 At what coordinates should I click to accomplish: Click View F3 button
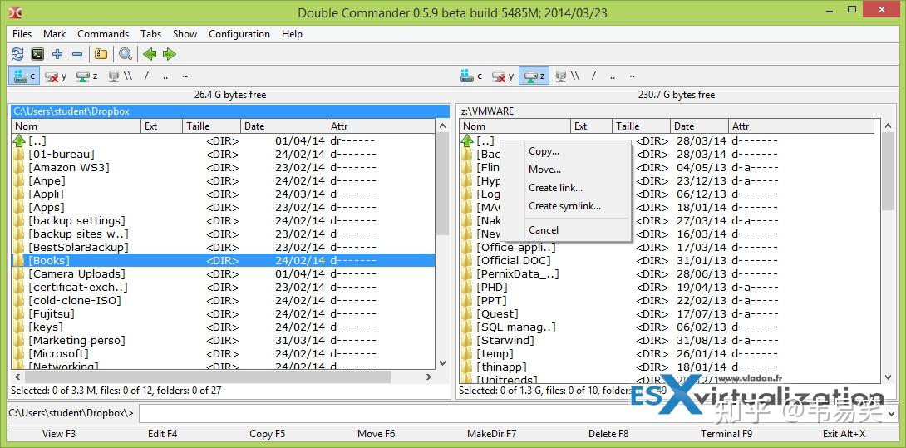click(x=59, y=434)
